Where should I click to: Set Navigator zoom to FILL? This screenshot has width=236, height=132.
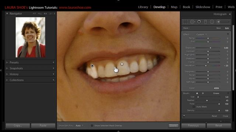(40, 14)
